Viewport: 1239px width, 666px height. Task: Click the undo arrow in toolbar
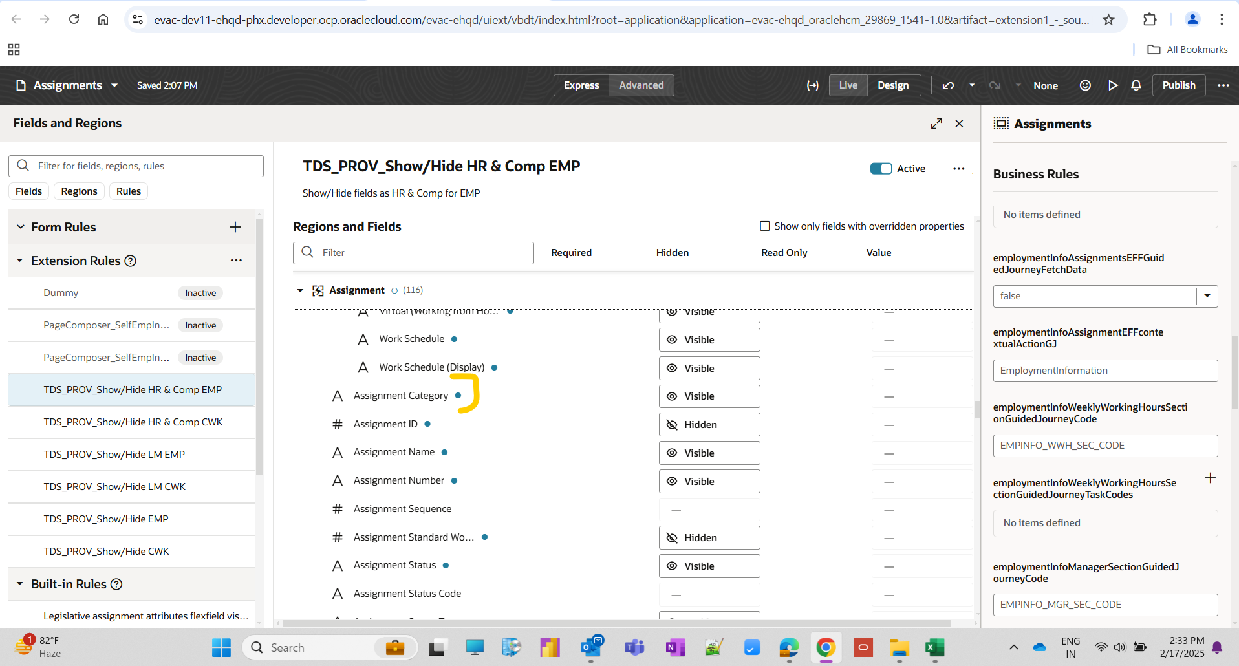click(948, 85)
